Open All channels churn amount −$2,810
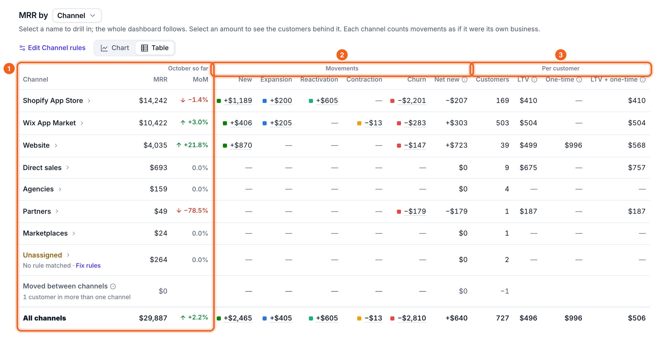Image resolution: width=658 pixels, height=337 pixels. click(x=412, y=318)
